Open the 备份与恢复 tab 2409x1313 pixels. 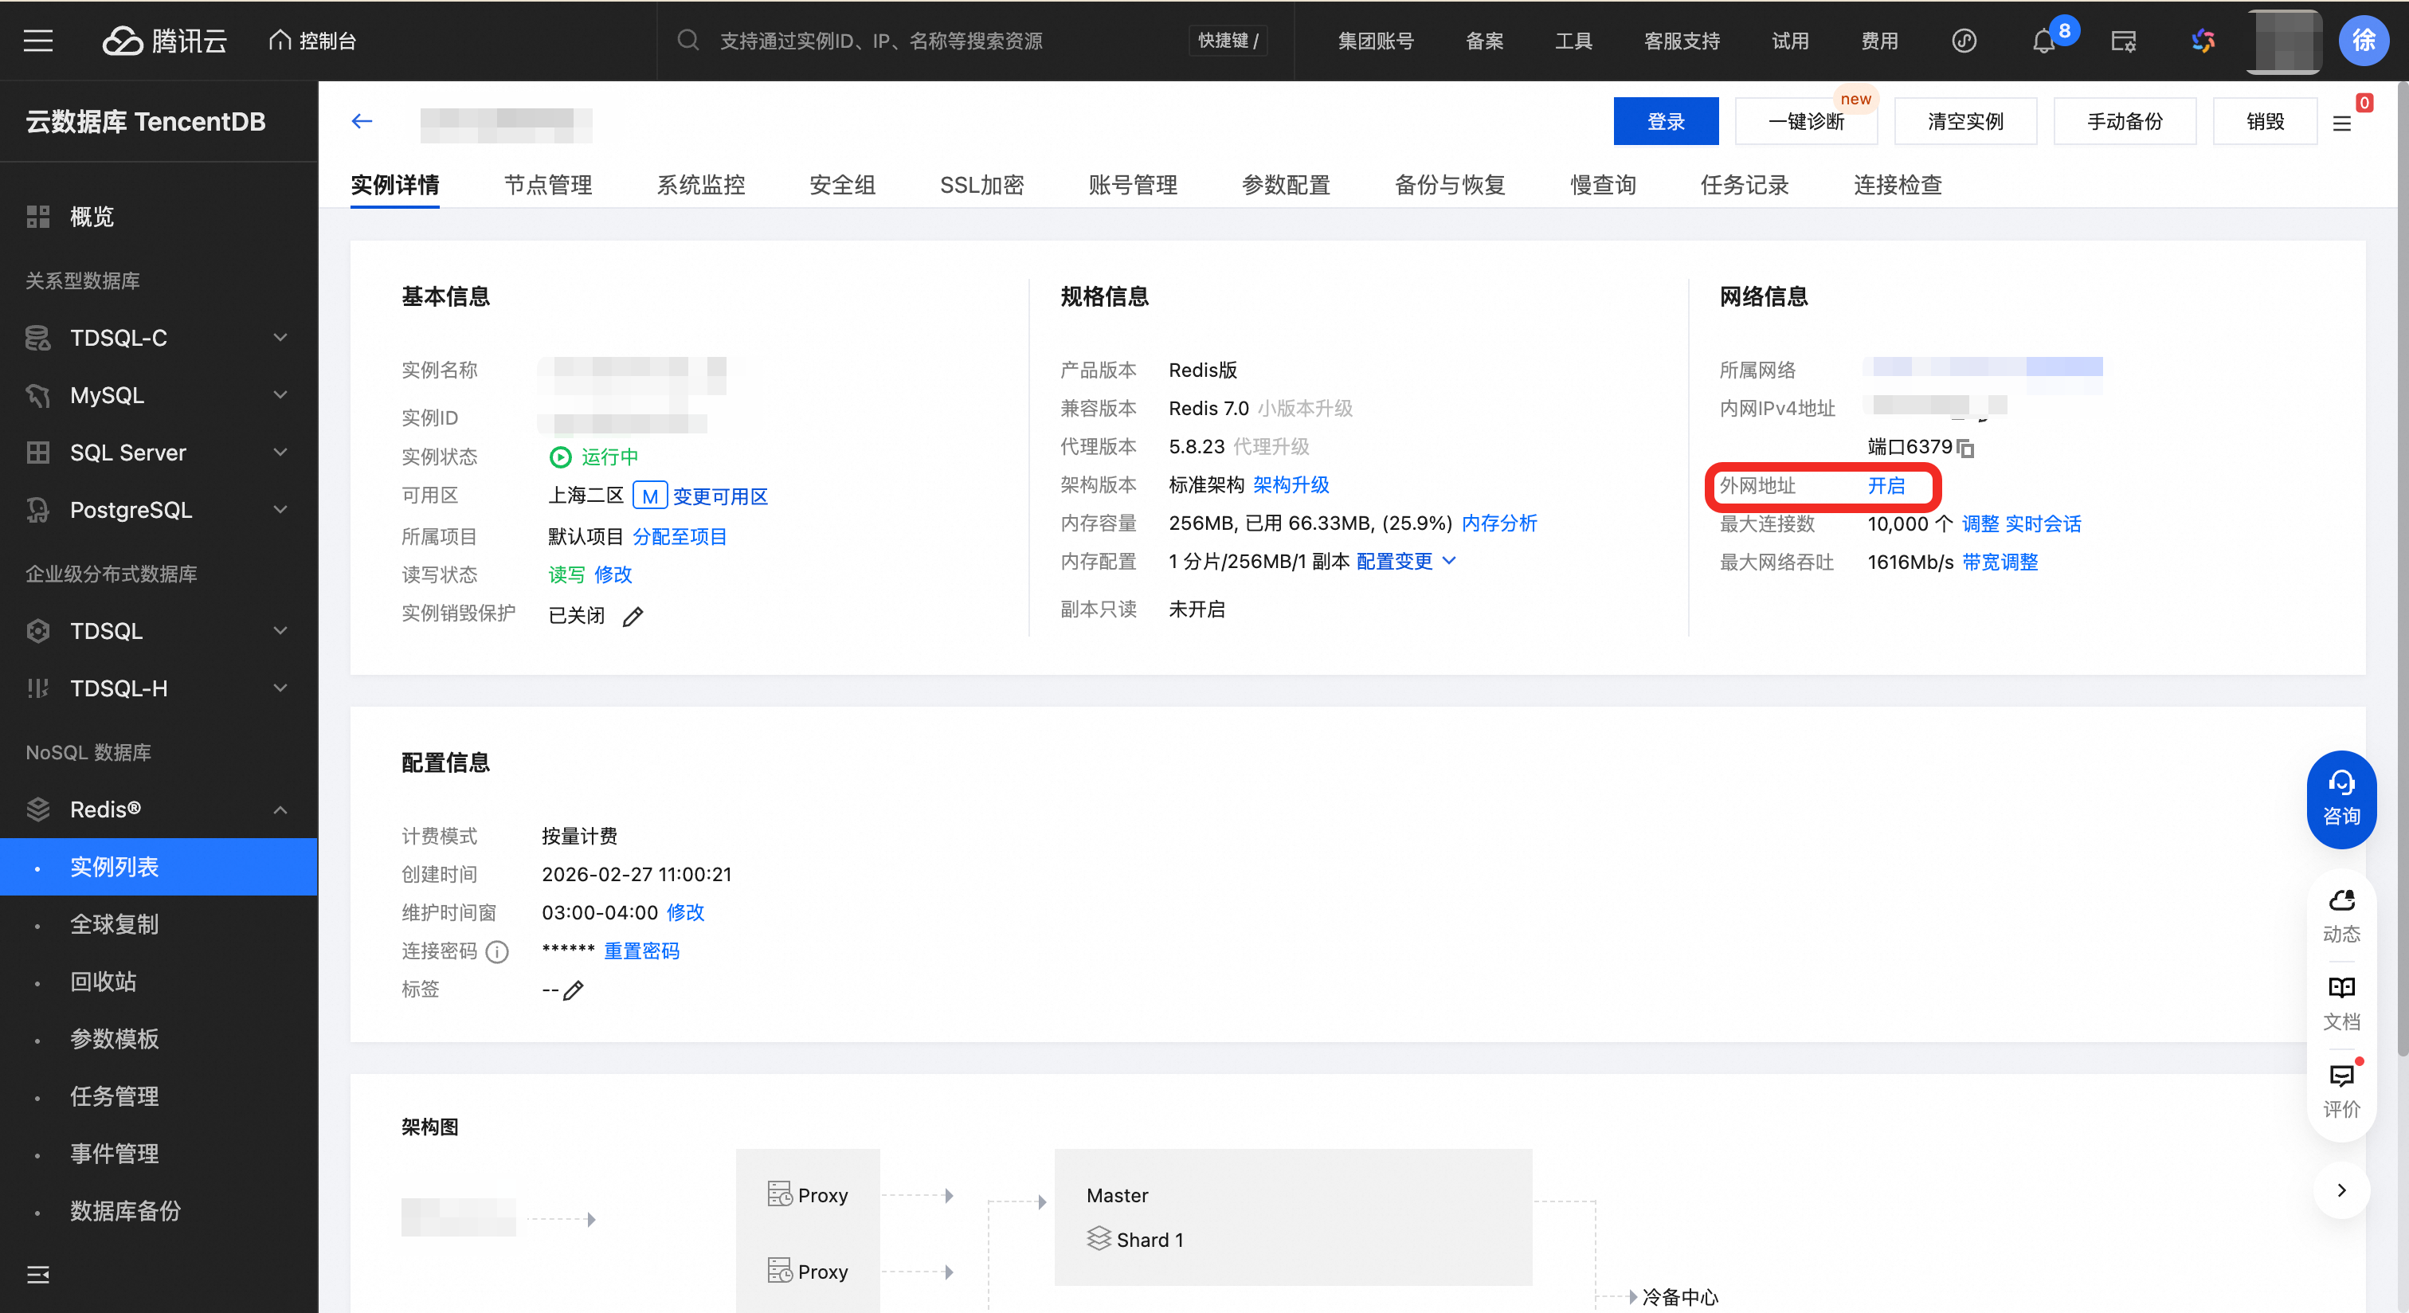(1450, 185)
